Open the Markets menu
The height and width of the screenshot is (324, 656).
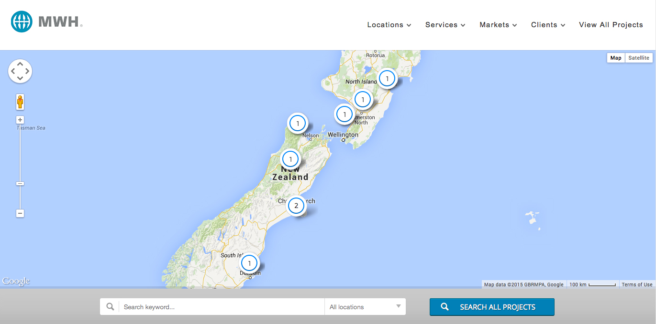point(498,25)
